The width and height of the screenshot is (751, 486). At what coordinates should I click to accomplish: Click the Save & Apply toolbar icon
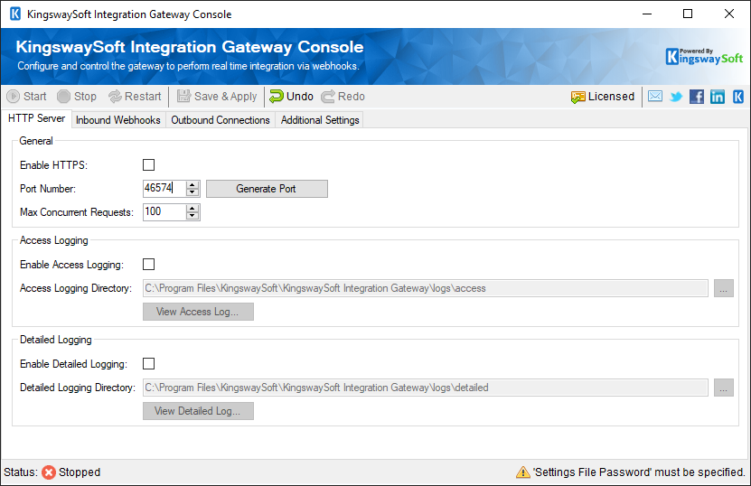point(184,97)
